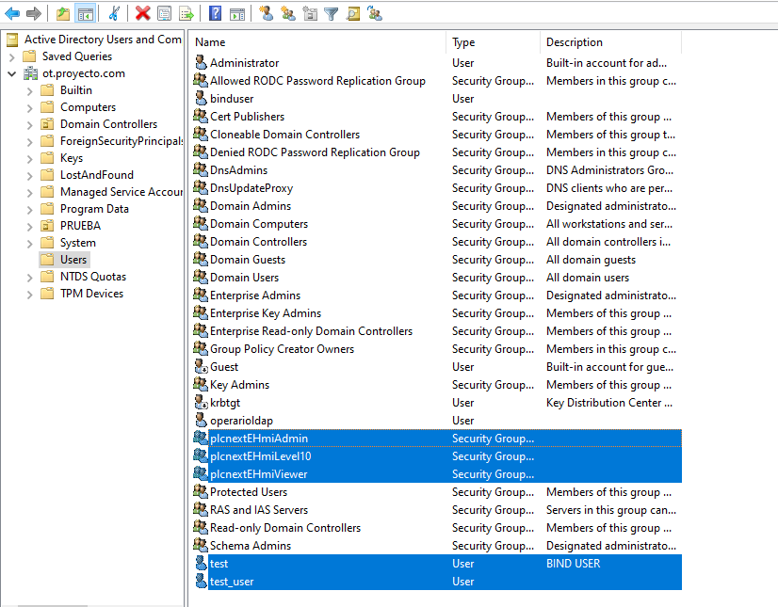The width and height of the screenshot is (778, 607).
Task: Select the Cloneable Domain Controllers row
Action: (437, 135)
